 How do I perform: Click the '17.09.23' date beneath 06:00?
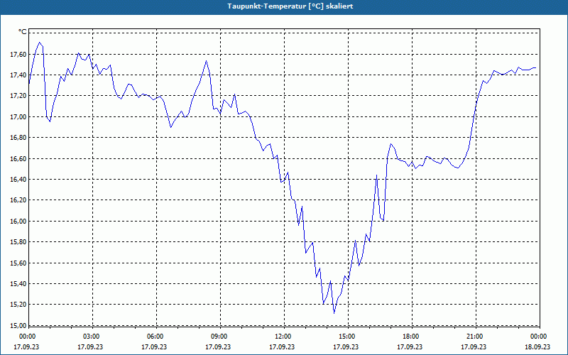tap(154, 346)
